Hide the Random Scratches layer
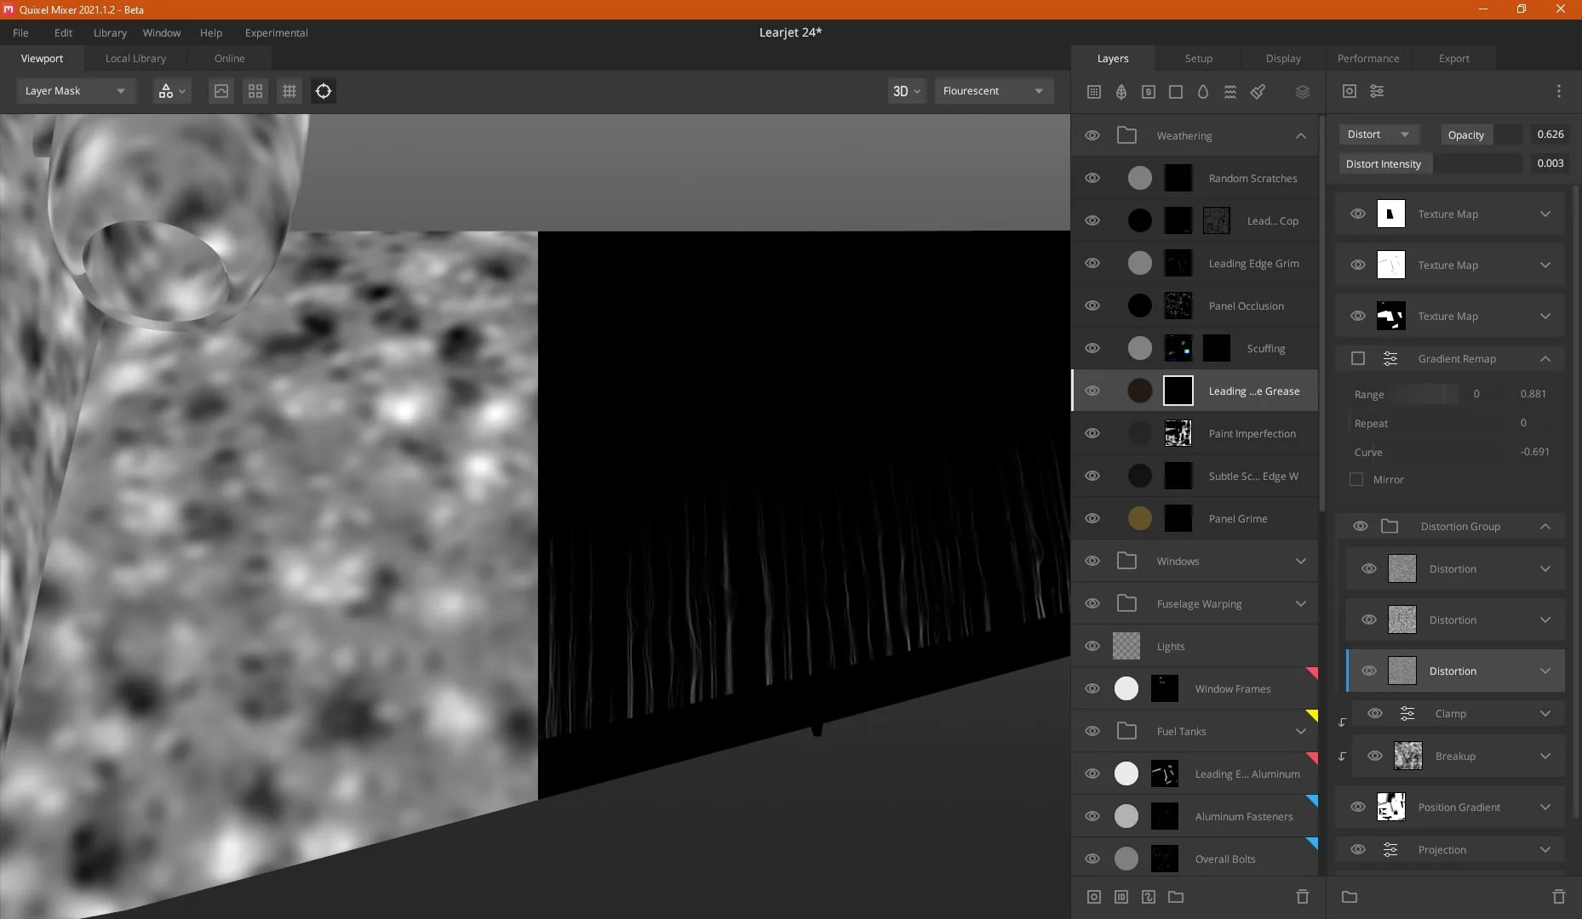 tap(1092, 178)
